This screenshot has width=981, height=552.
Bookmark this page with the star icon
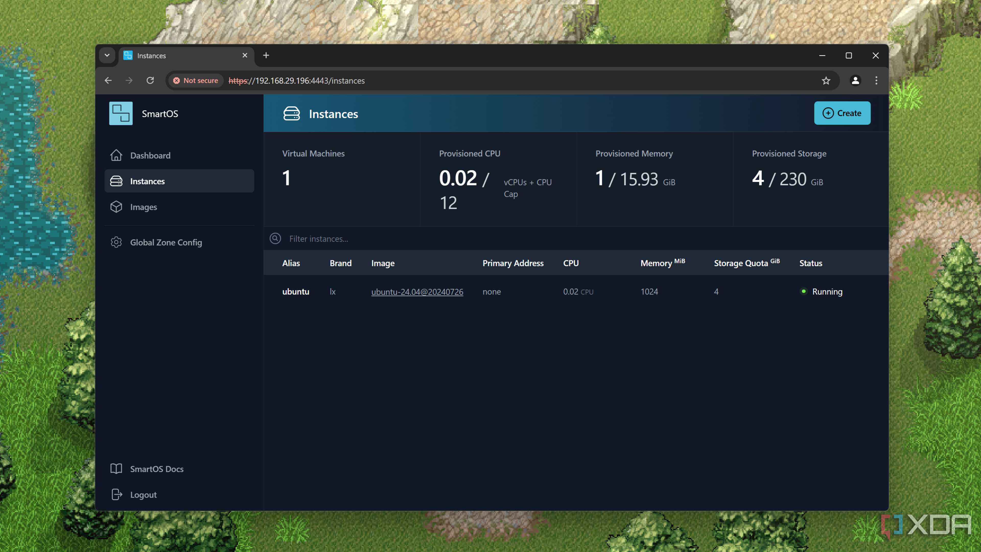pos(826,80)
